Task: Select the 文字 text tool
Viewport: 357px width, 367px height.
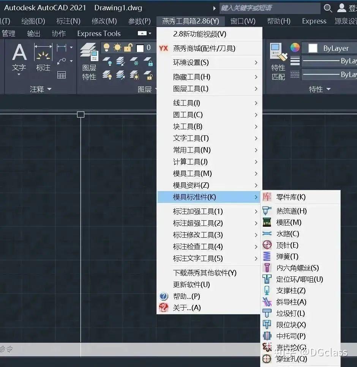Action: [x=19, y=59]
